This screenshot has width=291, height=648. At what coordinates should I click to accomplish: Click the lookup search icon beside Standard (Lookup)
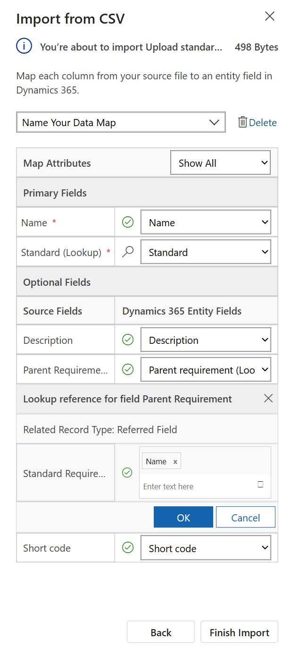click(127, 252)
